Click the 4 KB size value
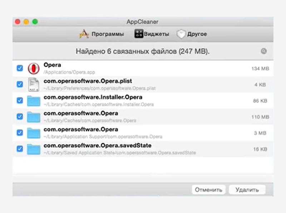 pyautogui.click(x=260, y=85)
